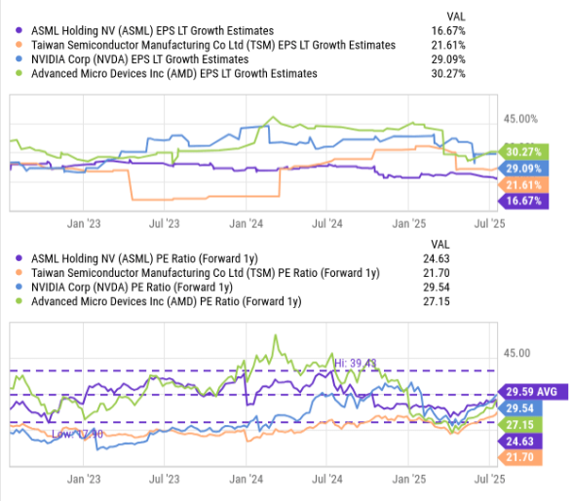The image size is (572, 501).
Task: Click the 21.70 PE legend value
Action: pyautogui.click(x=437, y=273)
